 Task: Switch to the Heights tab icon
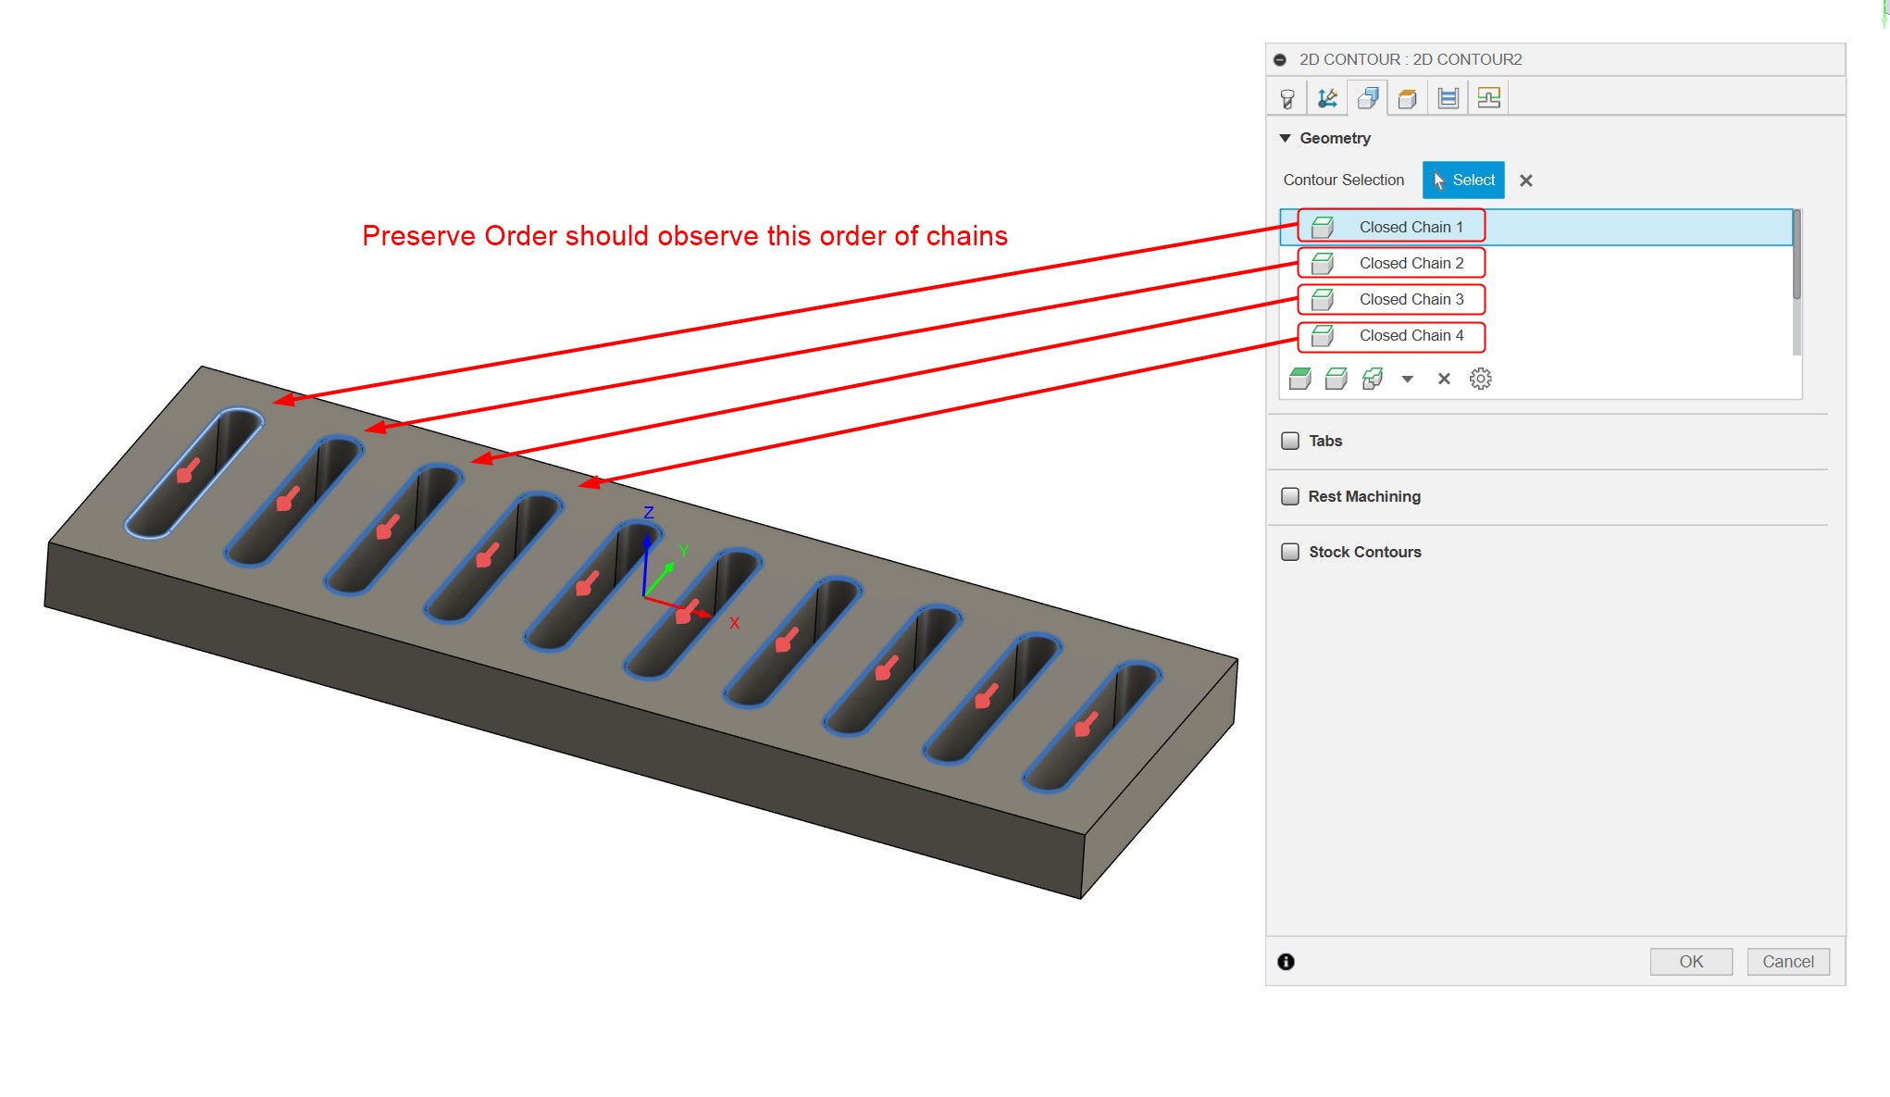coord(1448,98)
